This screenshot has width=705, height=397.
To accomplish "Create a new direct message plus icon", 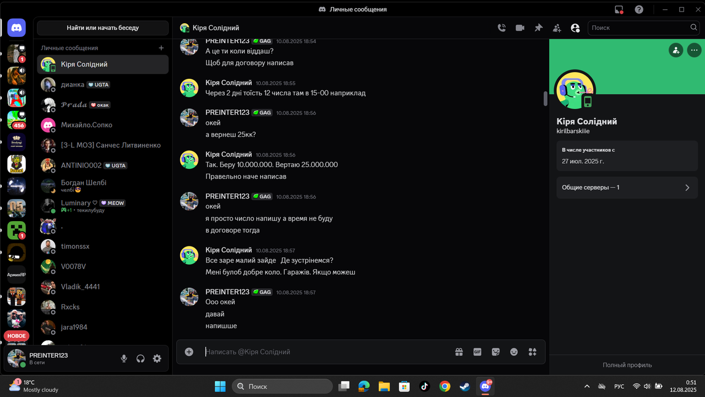I will pyautogui.click(x=161, y=48).
